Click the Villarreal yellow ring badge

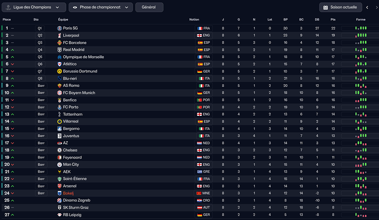tap(60, 122)
